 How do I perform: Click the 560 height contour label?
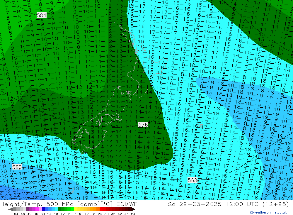point(17,167)
